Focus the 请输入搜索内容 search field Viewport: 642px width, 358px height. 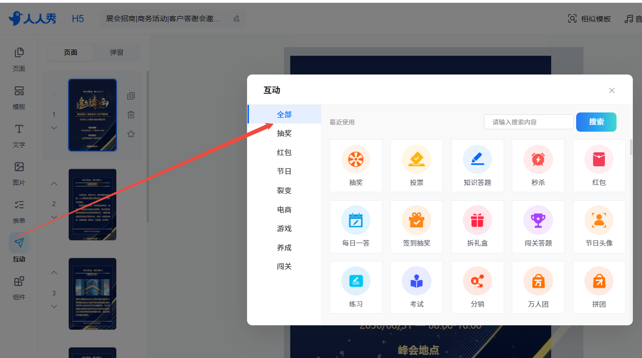(x=529, y=122)
